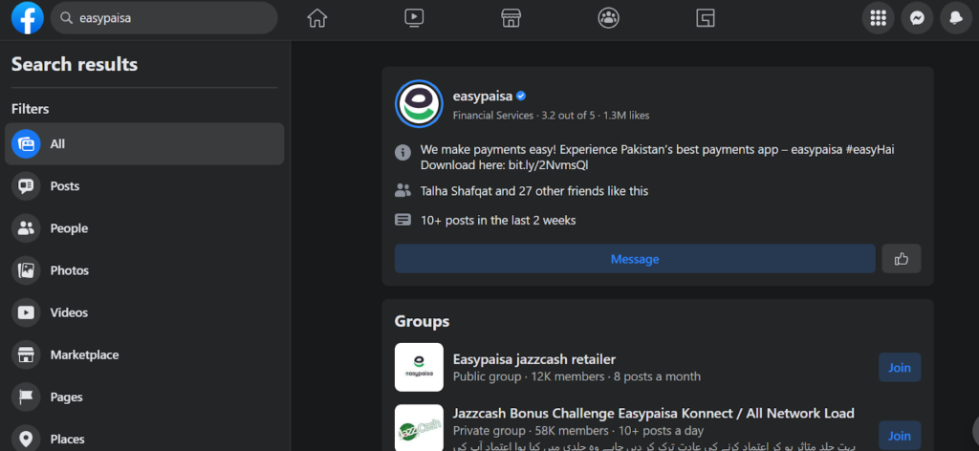The image size is (979, 451).
Task: Click the Videos filter icon
Action: pos(26,312)
